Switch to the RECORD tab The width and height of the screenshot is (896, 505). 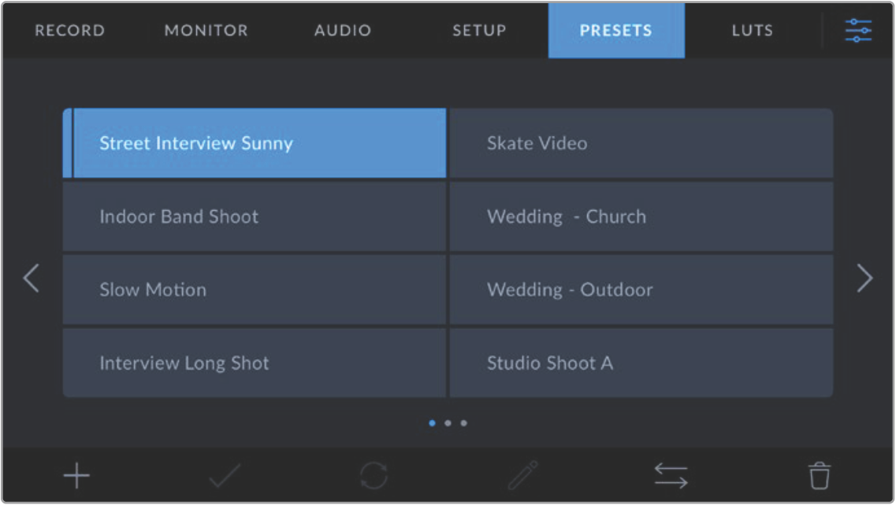click(69, 31)
